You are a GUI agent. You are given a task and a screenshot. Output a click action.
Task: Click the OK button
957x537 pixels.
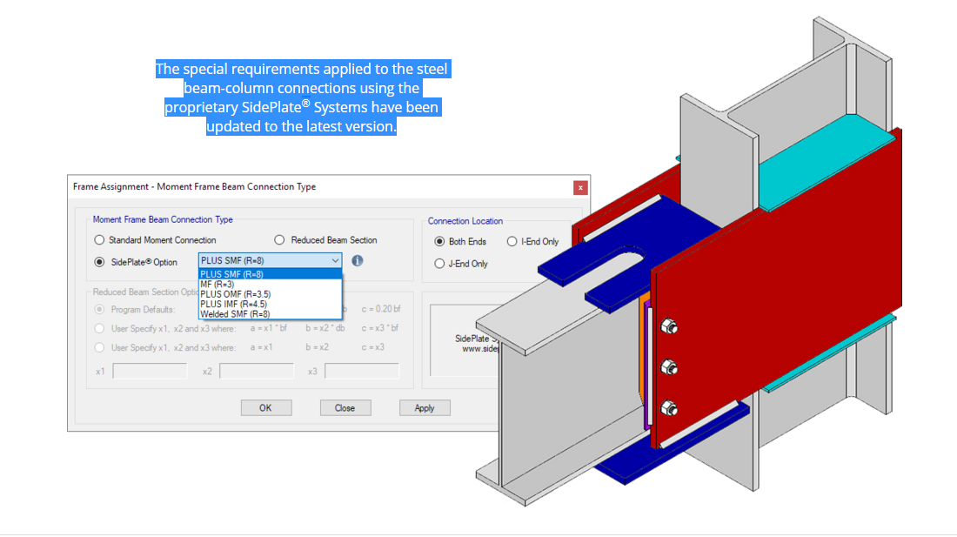266,407
